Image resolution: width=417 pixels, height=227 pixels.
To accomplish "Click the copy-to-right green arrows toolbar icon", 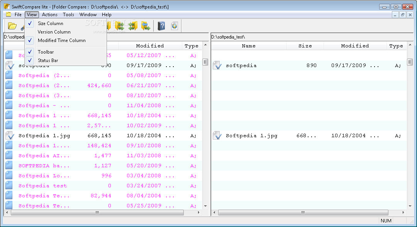I will click(120, 26).
